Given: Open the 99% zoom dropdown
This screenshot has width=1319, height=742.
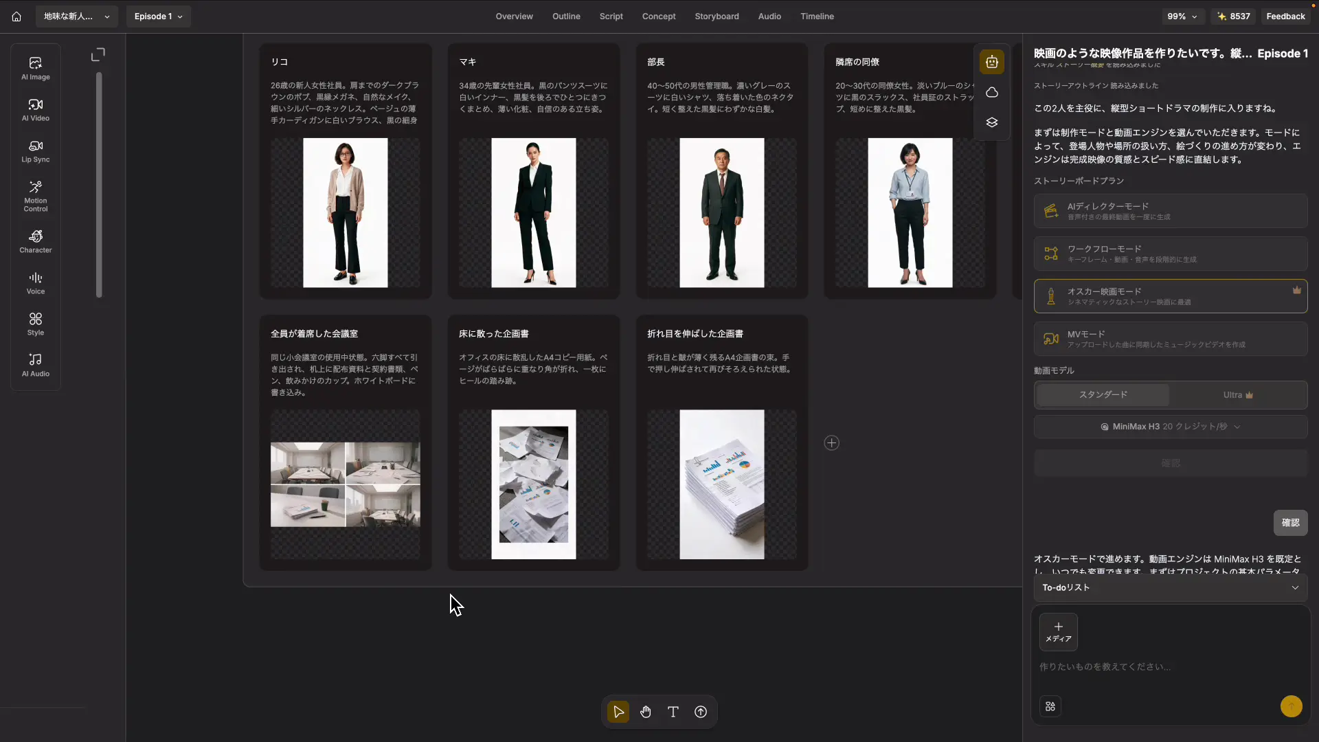Looking at the screenshot, I should 1182,16.
